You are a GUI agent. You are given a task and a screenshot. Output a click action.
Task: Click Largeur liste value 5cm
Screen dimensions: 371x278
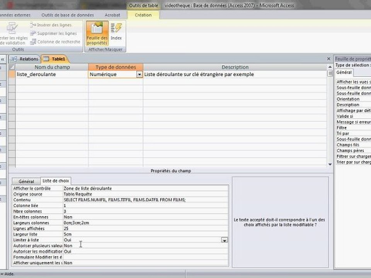click(146, 234)
